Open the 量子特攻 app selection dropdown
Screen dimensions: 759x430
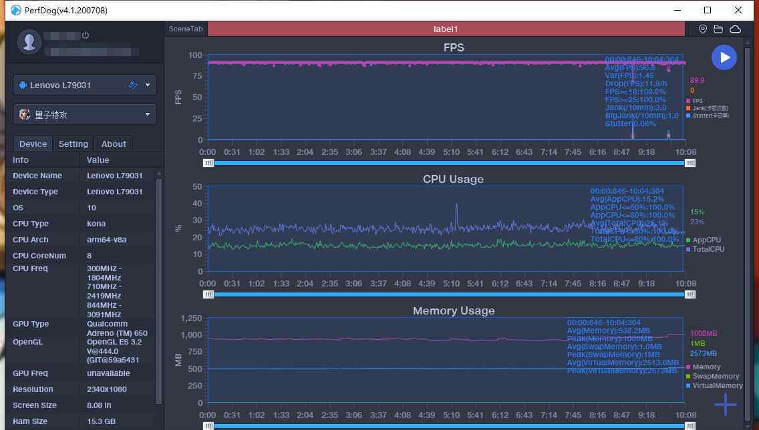click(x=148, y=114)
